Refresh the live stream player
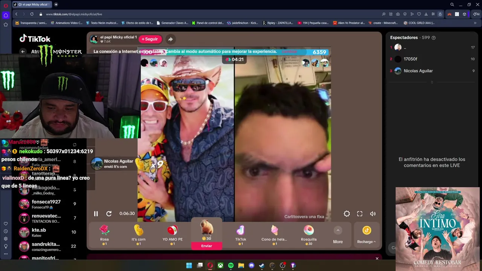Viewport: 482px width, 271px height. 109,213
